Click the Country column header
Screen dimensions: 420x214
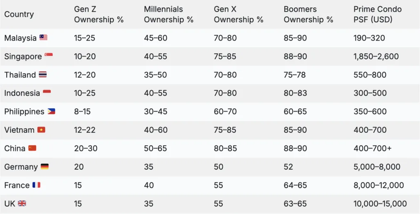[19, 14]
